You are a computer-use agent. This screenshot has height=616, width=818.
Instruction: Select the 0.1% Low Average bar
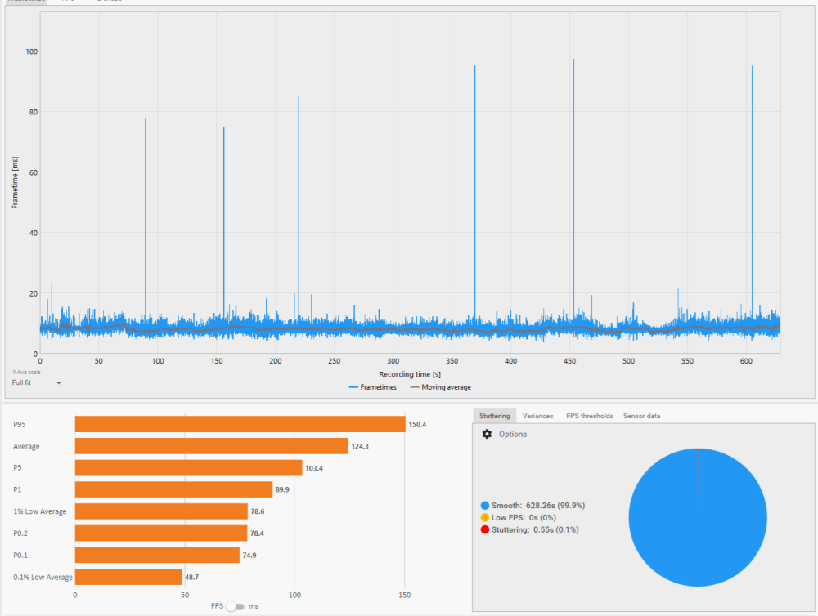coord(128,577)
